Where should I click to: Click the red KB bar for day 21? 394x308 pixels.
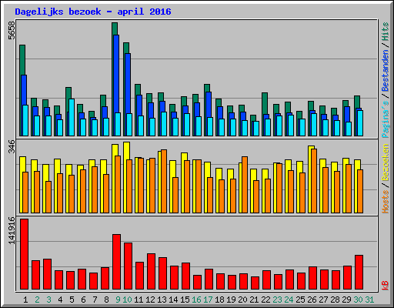tap(255, 283)
